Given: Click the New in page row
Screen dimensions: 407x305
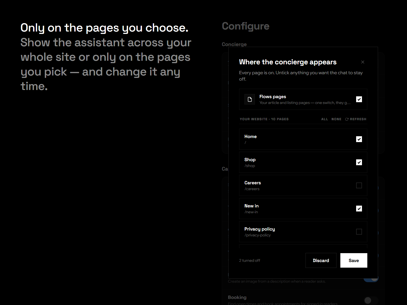Looking at the screenshot, I should [303, 209].
